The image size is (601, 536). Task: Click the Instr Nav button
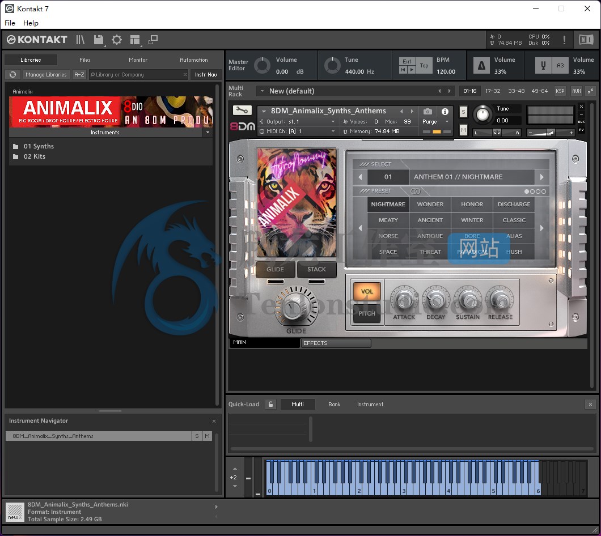pyautogui.click(x=206, y=74)
